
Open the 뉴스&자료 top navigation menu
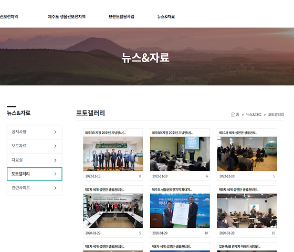[166, 16]
